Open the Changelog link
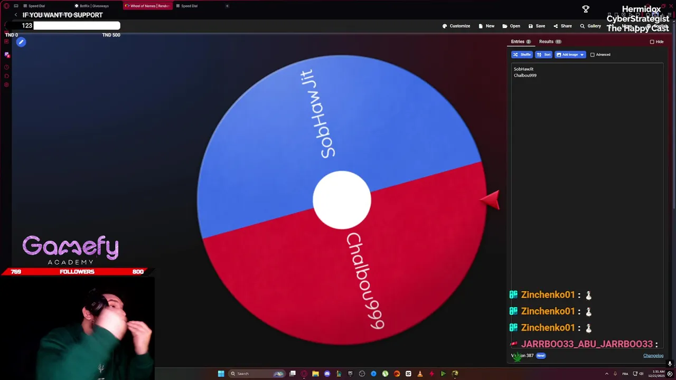 click(x=653, y=356)
